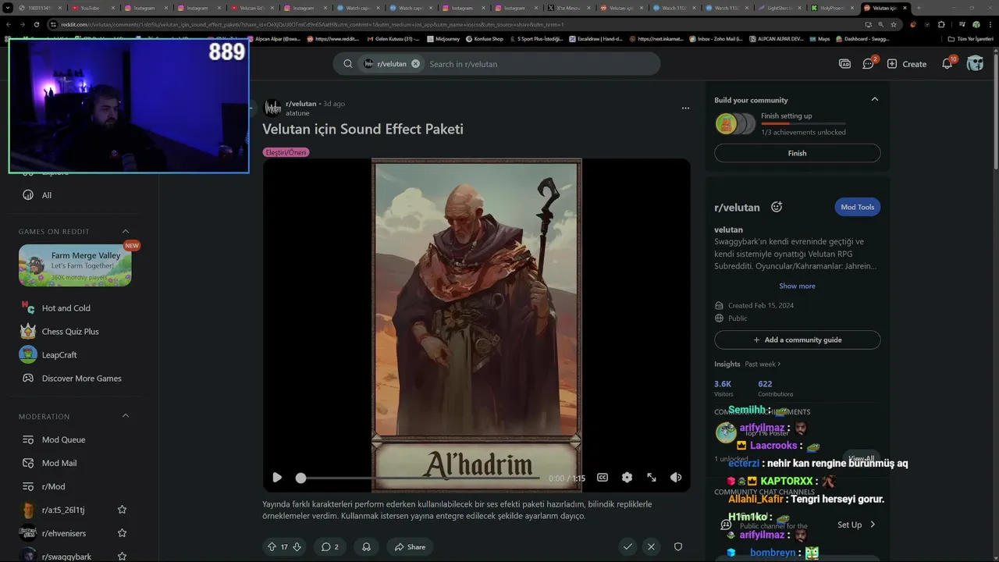Open the moderator shield actions
This screenshot has height=562, width=999.
click(x=678, y=547)
